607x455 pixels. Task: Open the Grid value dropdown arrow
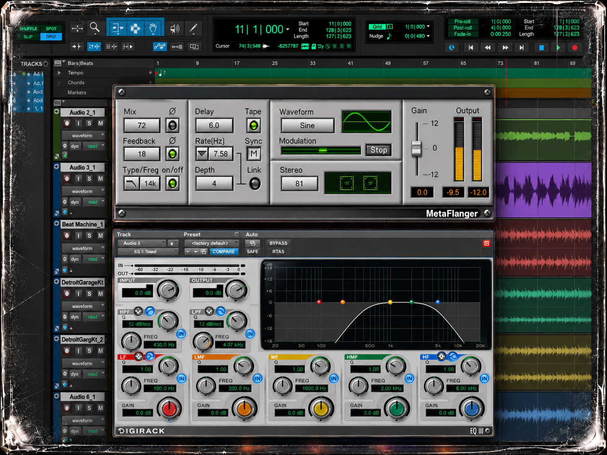pyautogui.click(x=428, y=26)
